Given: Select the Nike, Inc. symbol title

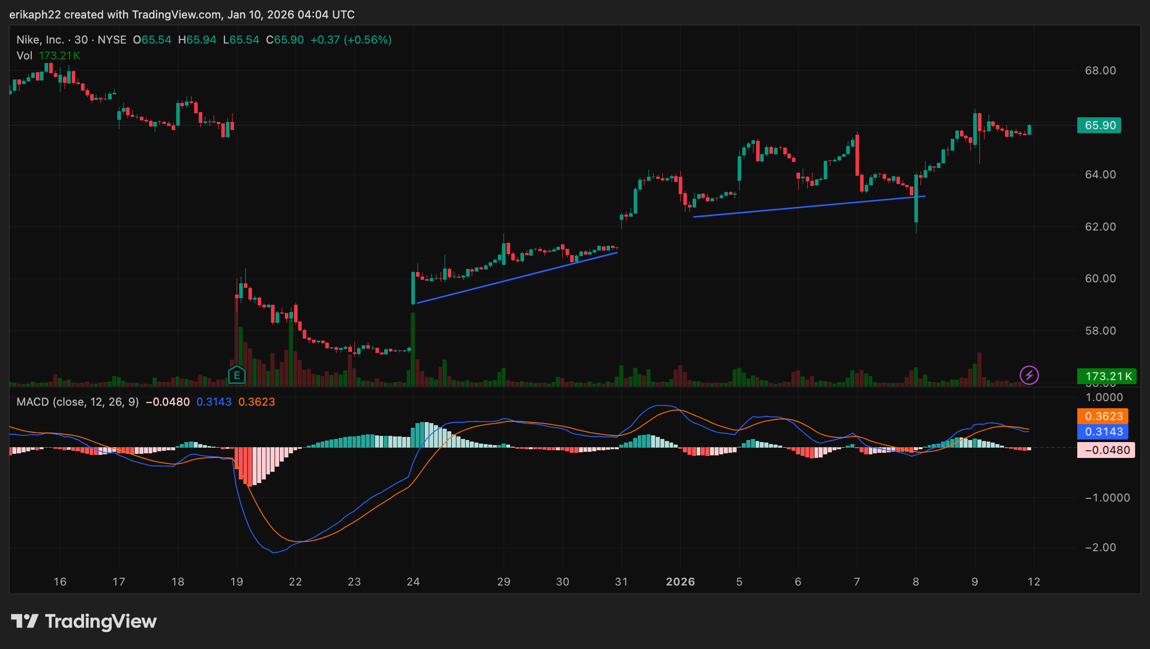Looking at the screenshot, I should point(40,40).
